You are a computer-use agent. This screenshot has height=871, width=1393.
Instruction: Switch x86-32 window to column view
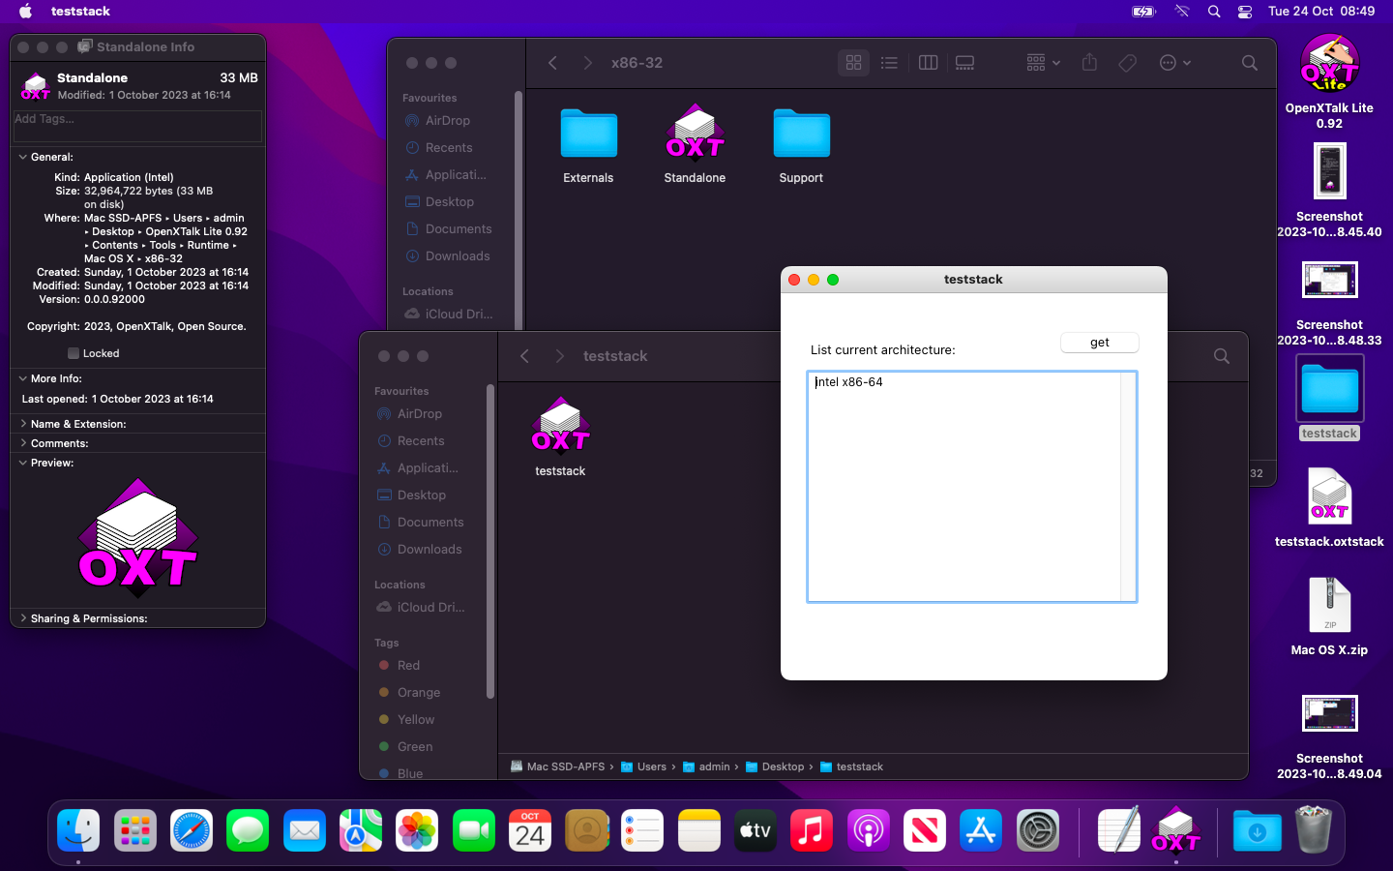(928, 63)
